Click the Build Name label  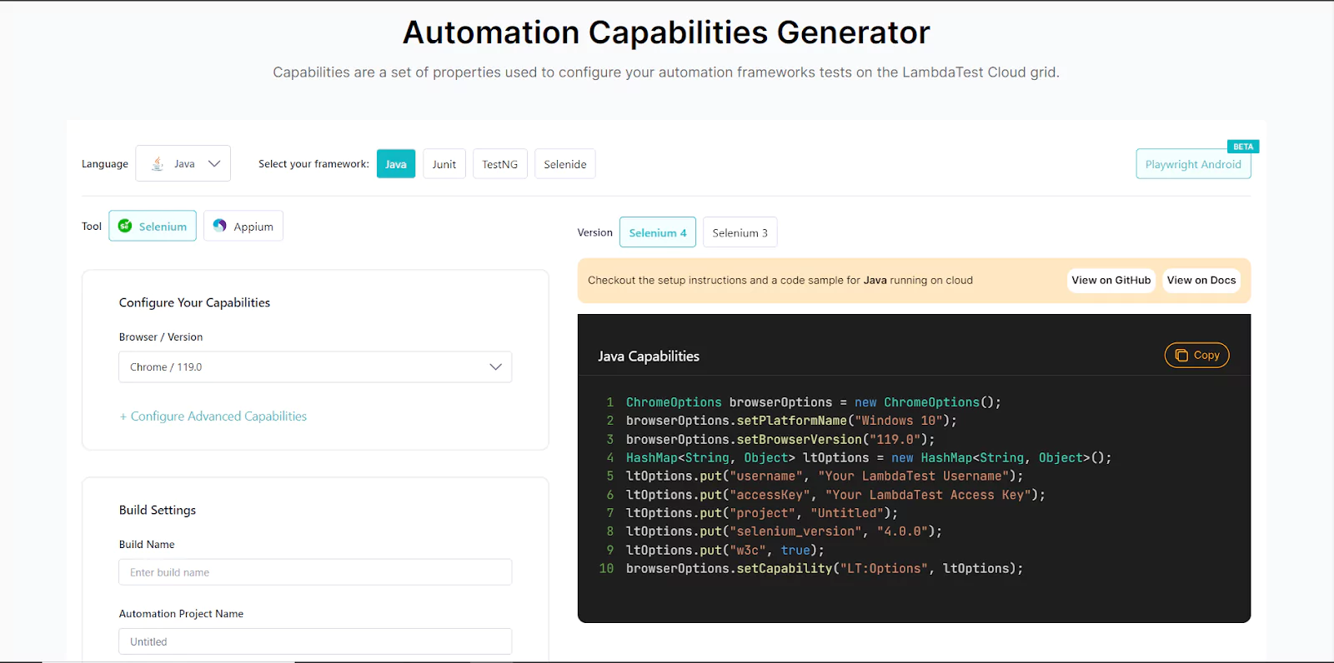pyautogui.click(x=147, y=544)
